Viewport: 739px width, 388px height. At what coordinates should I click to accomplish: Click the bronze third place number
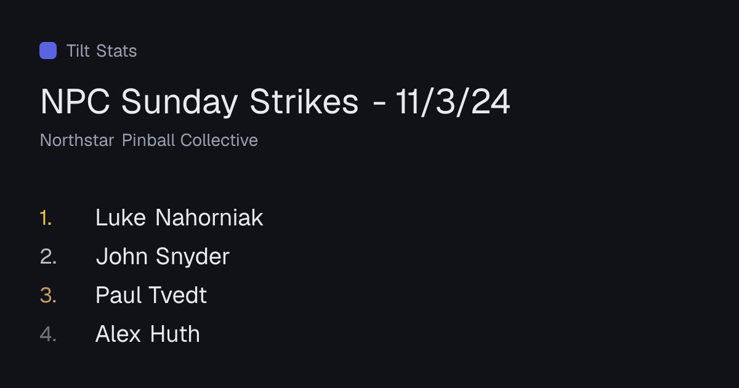[x=48, y=295]
